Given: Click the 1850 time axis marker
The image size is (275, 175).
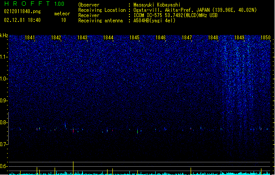Looking at the screenshot, I should coord(265,38).
